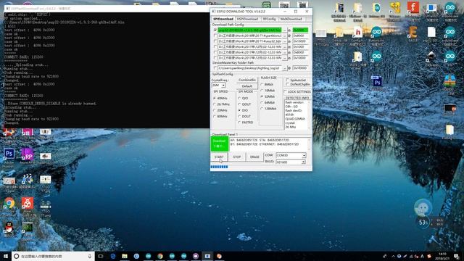The height and width of the screenshot is (261, 464).
Task: Click the Windows Start button
Action: pos(6,256)
